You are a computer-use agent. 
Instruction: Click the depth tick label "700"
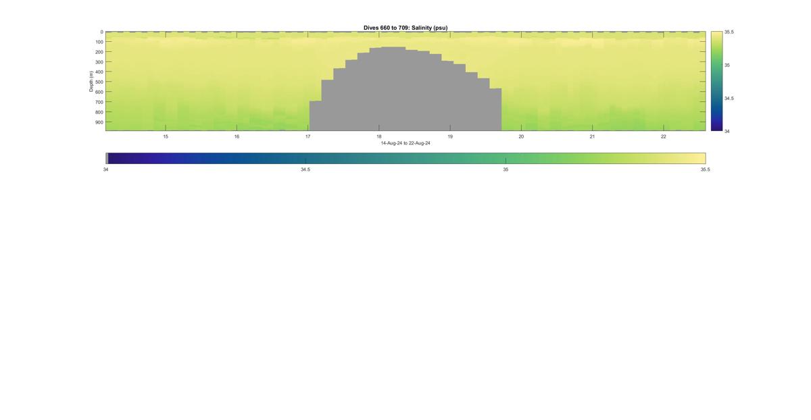(99, 102)
